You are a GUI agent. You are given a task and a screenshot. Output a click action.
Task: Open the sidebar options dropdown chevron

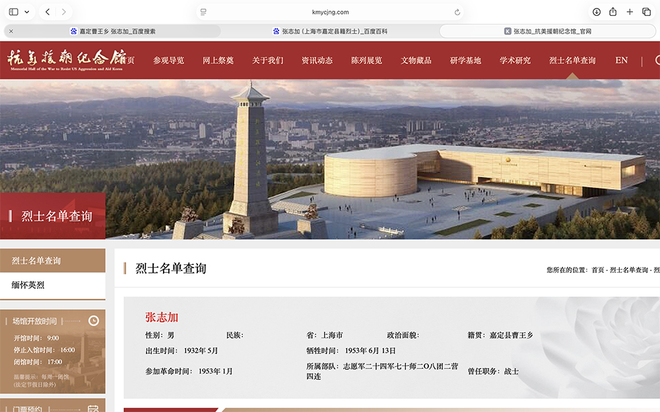click(x=27, y=12)
